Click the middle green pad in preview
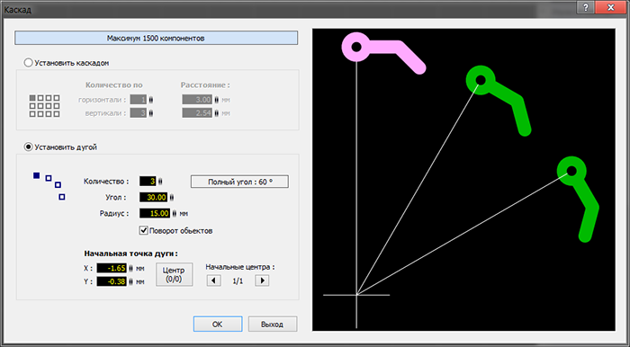The height and width of the screenshot is (347, 630). (x=480, y=80)
